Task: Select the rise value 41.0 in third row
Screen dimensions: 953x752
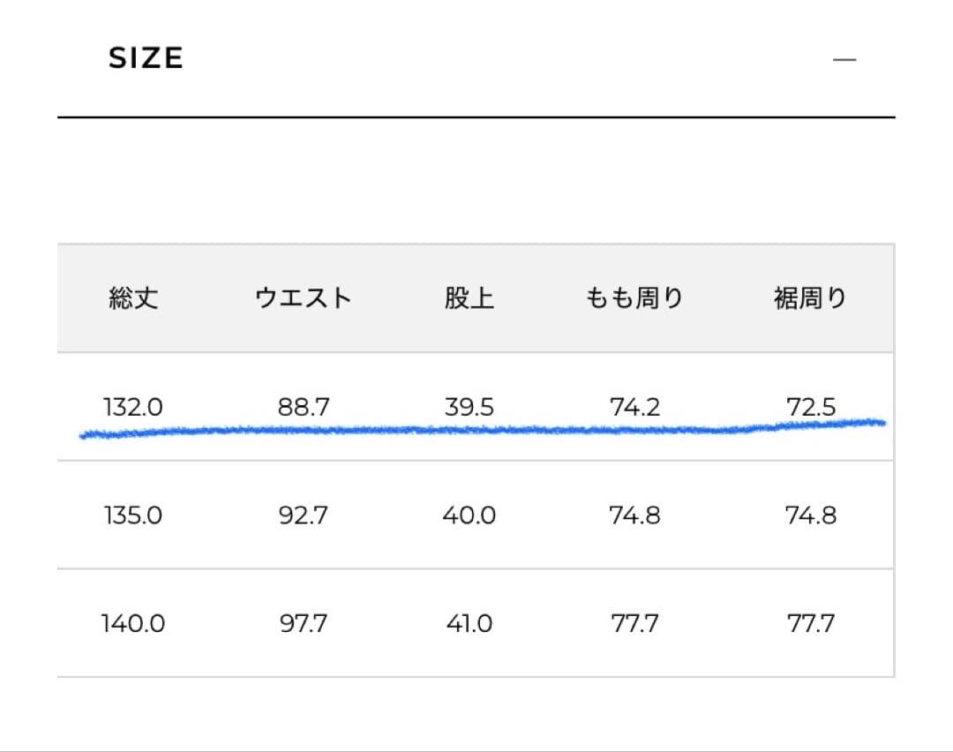Action: click(469, 623)
